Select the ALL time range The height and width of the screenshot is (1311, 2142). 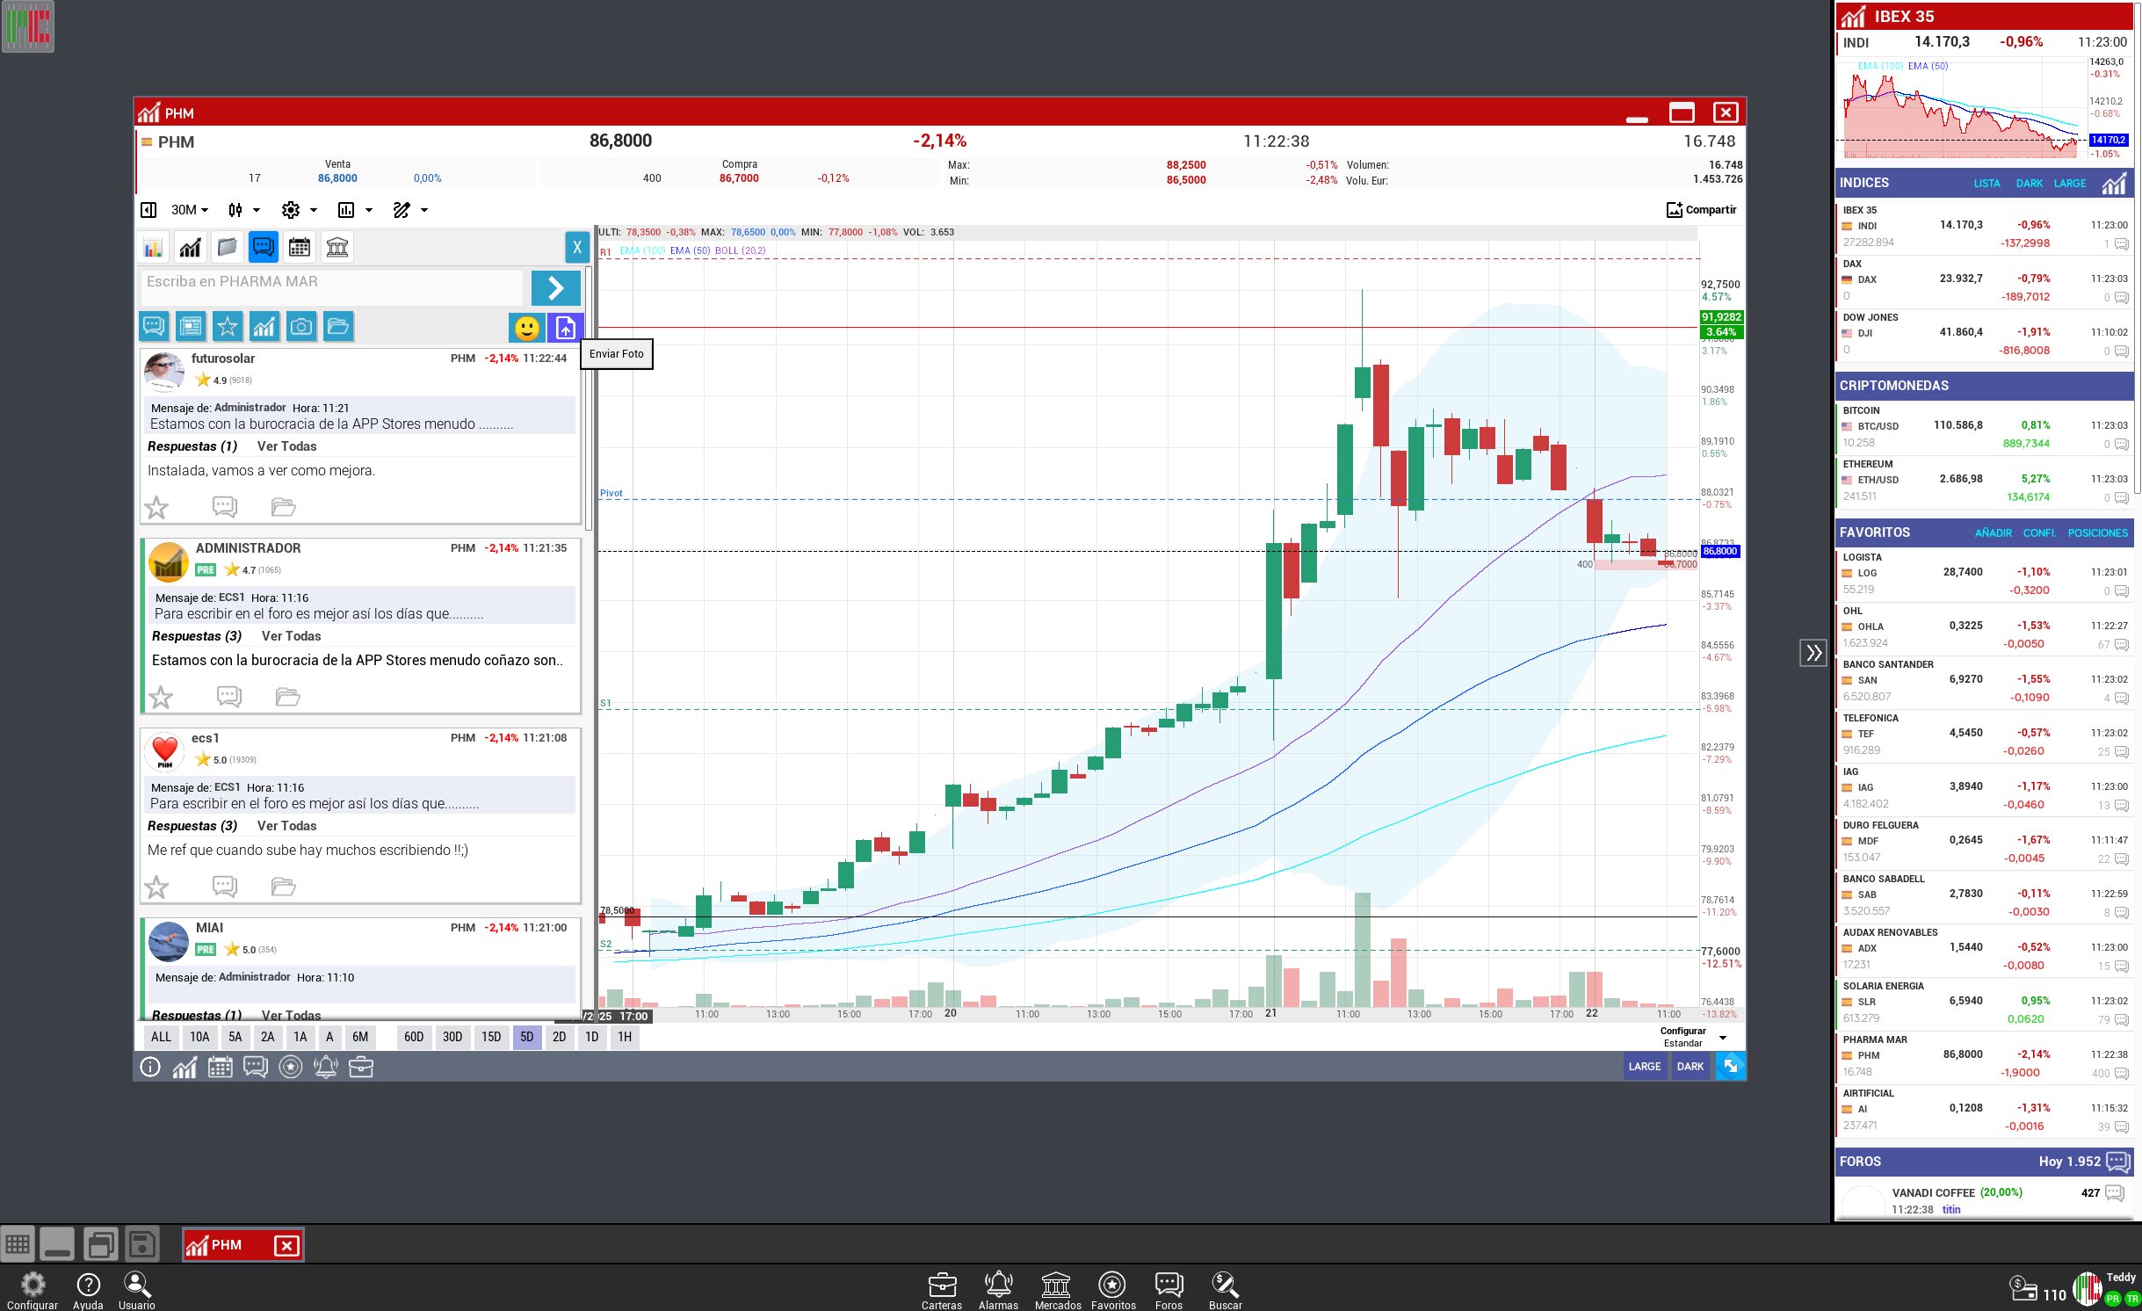pyautogui.click(x=162, y=1037)
